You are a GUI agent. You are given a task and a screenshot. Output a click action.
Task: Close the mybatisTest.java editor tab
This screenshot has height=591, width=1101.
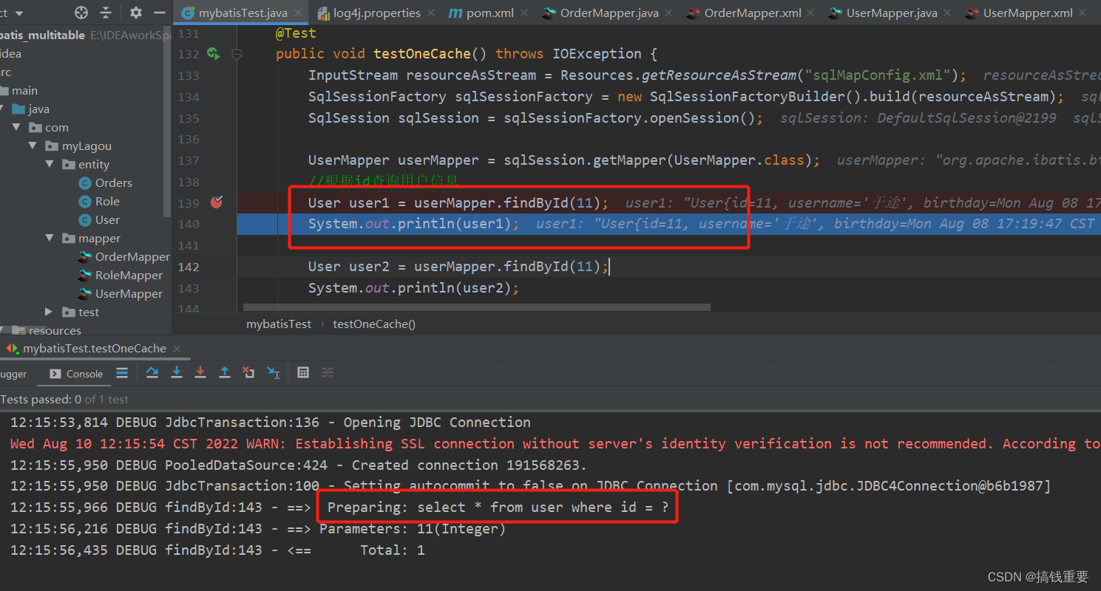point(298,13)
